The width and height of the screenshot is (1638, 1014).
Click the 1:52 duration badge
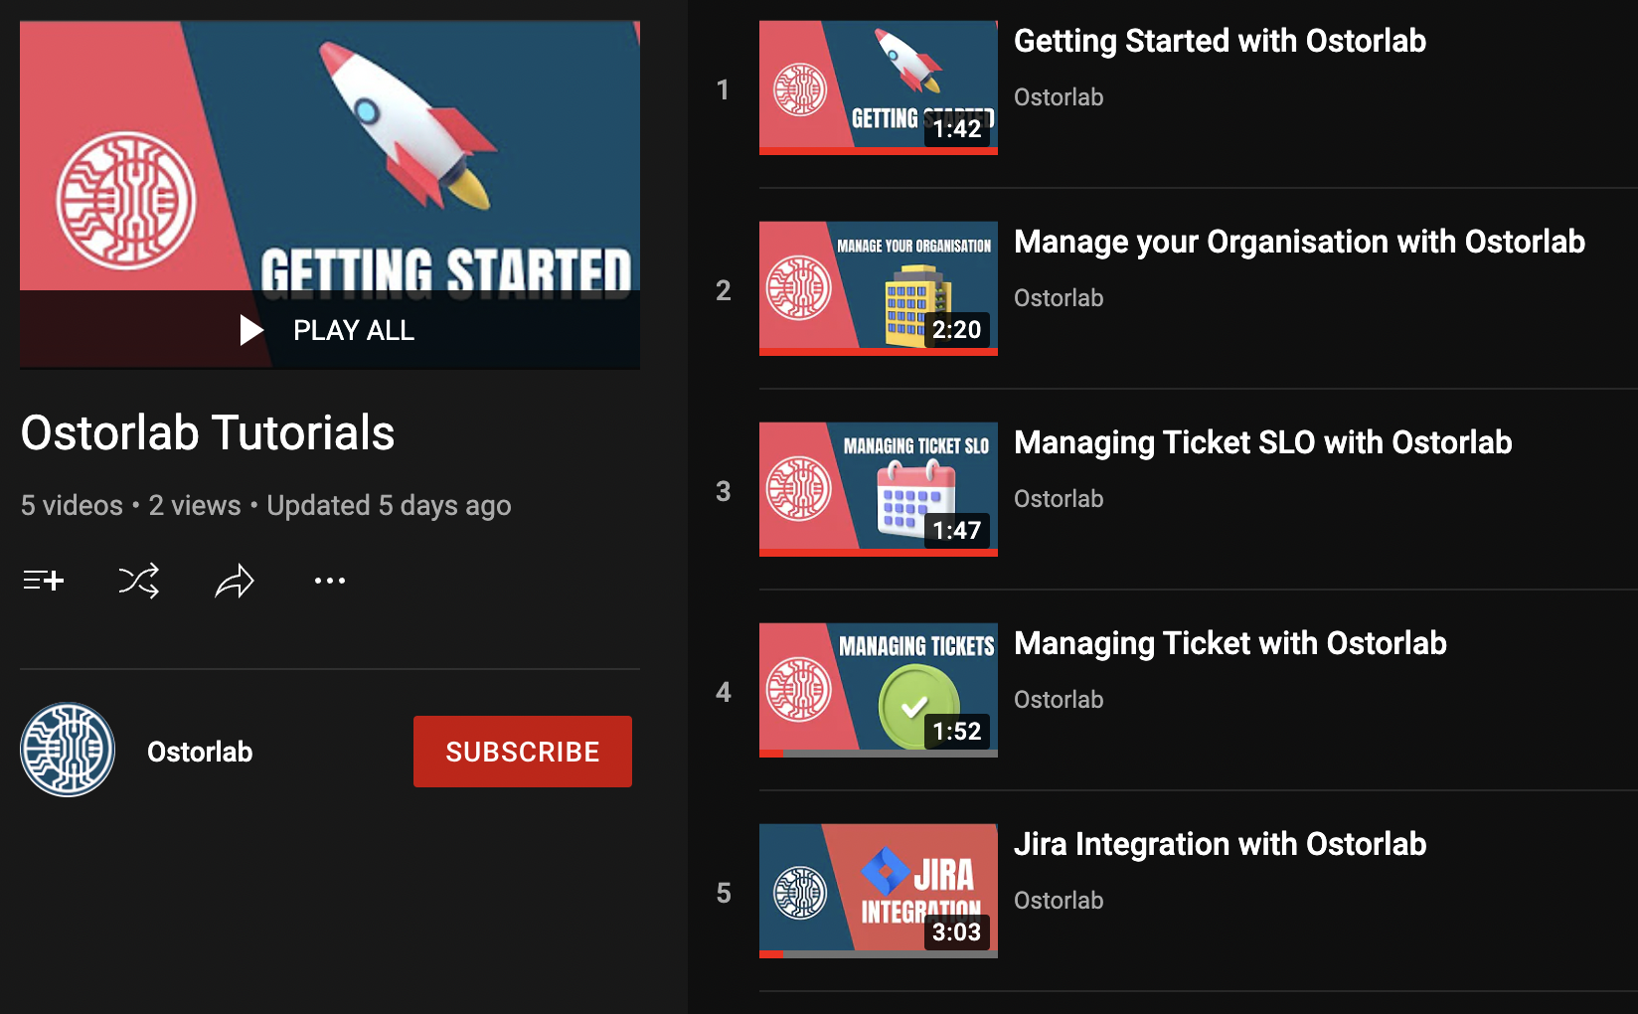coord(957,732)
